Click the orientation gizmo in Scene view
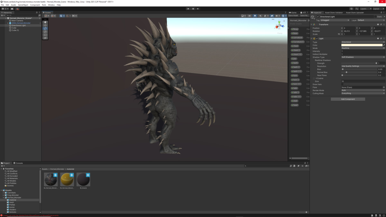The height and width of the screenshot is (217, 386). (x=279, y=26)
